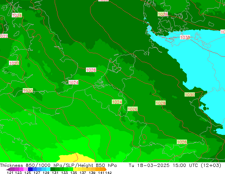This screenshot has width=225, height=174.
Task: Click the legend value 139
Action: pyautogui.click(x=92, y=173)
